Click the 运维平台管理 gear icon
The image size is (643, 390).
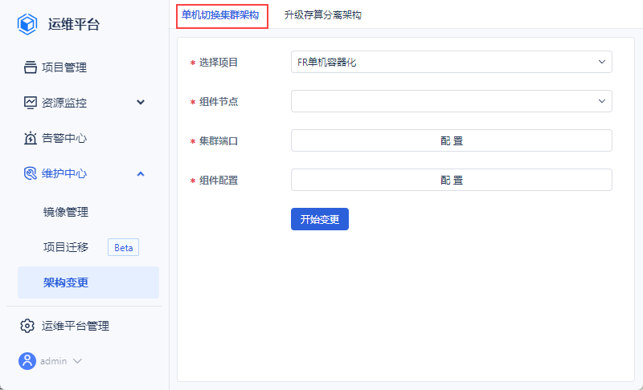(27, 326)
